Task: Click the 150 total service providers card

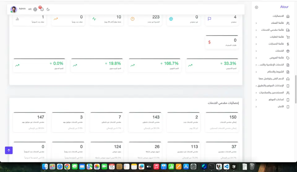Action: (222, 122)
